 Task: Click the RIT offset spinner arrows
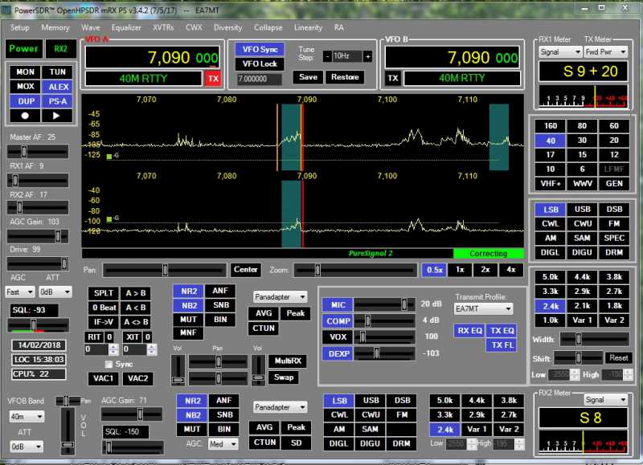coord(113,349)
